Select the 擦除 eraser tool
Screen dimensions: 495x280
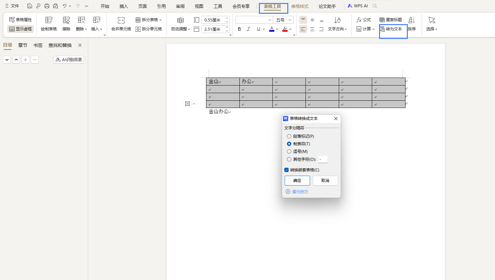[66, 24]
